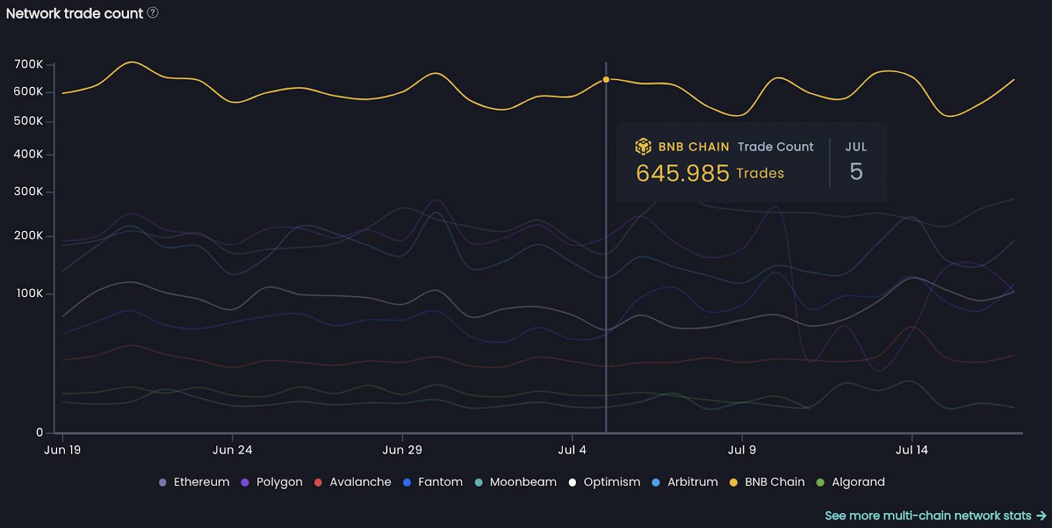Toggle Arbitrum series in the legend
The height and width of the screenshot is (528, 1052).
684,482
